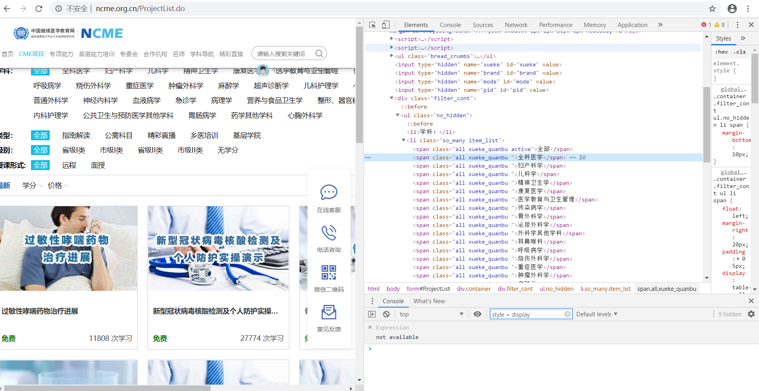The height and width of the screenshot is (391, 759).
Task: Show more DevTools tabs with the chevrons
Action: point(660,25)
